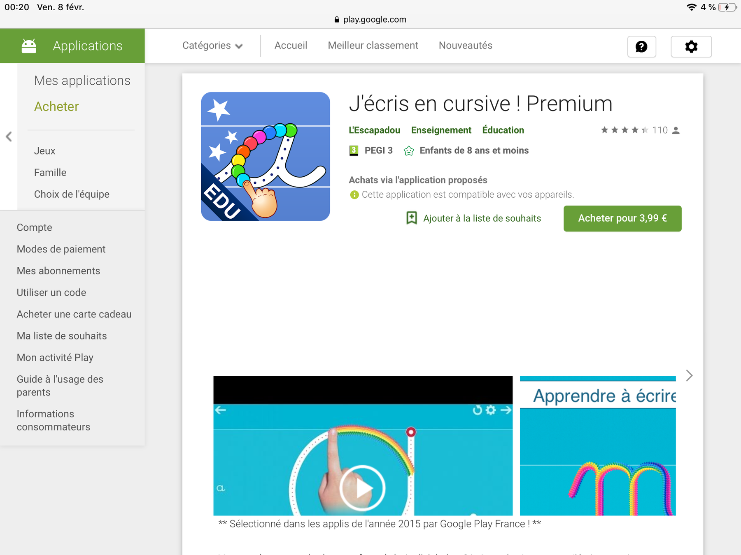Play the app preview video
The height and width of the screenshot is (555, 741).
pyautogui.click(x=362, y=488)
